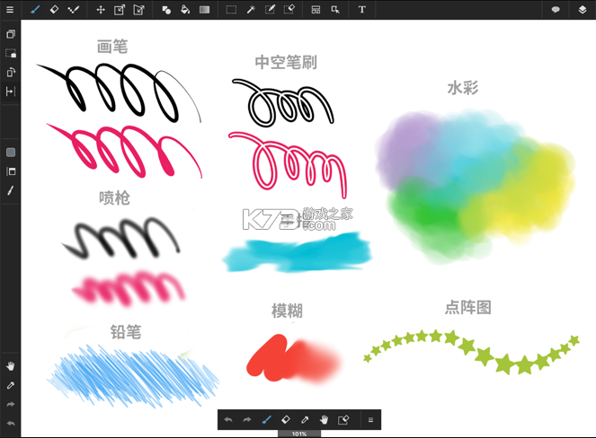Open the hamburger menu in top-left corner
This screenshot has height=438, width=596.
[x=10, y=10]
